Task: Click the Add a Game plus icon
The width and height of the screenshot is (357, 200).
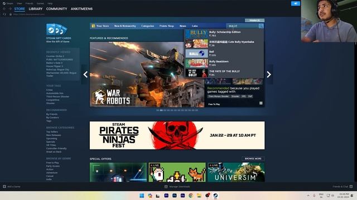Action: click(x=4, y=187)
